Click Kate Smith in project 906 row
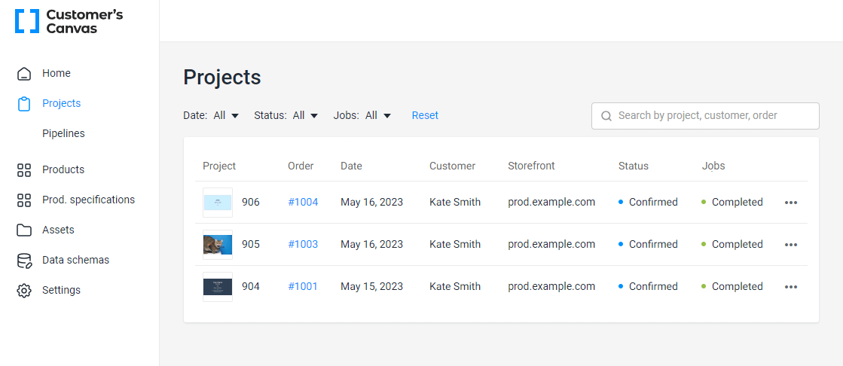 455,202
